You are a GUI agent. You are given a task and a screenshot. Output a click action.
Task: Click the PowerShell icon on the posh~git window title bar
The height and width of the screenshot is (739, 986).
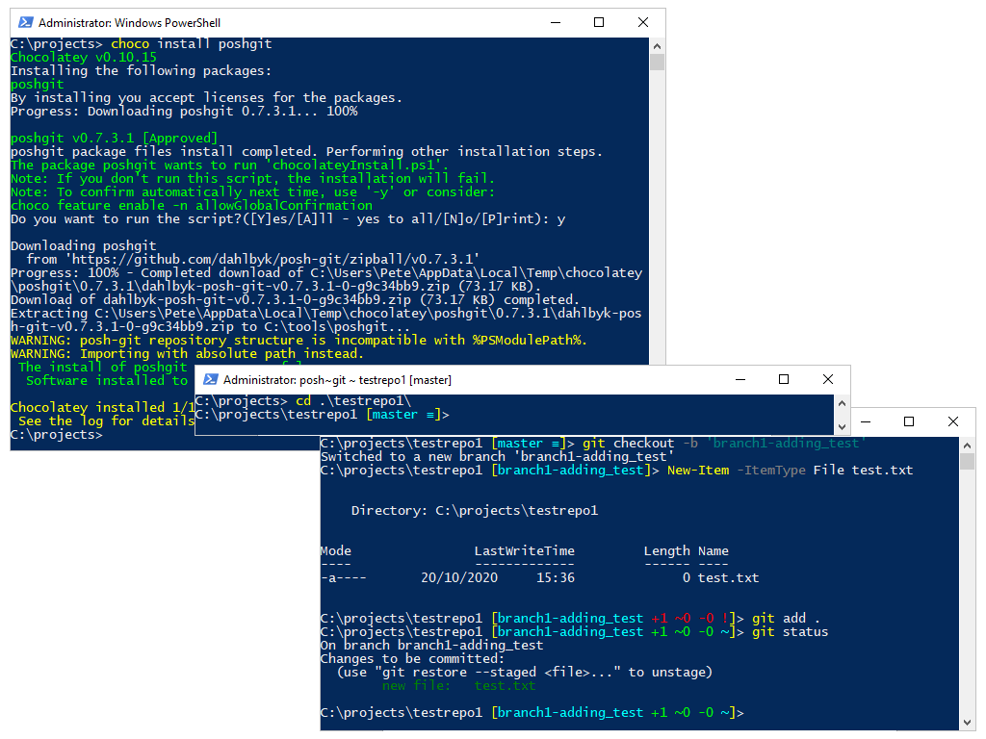pyautogui.click(x=210, y=379)
